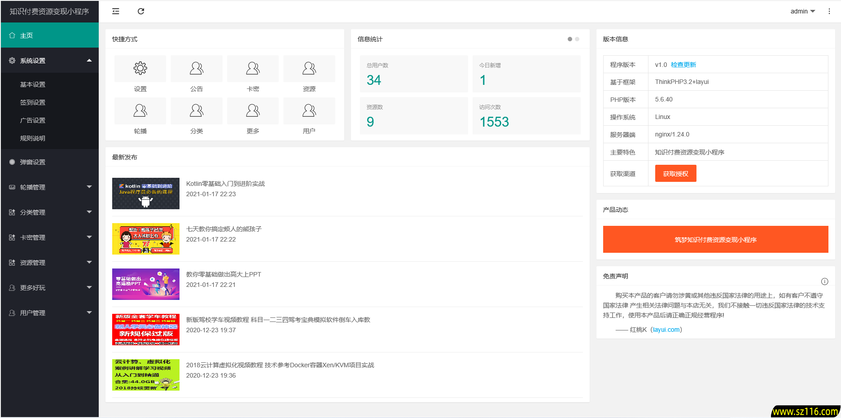
Task: Open the 分类 shortcut icon
Action: pos(197,111)
